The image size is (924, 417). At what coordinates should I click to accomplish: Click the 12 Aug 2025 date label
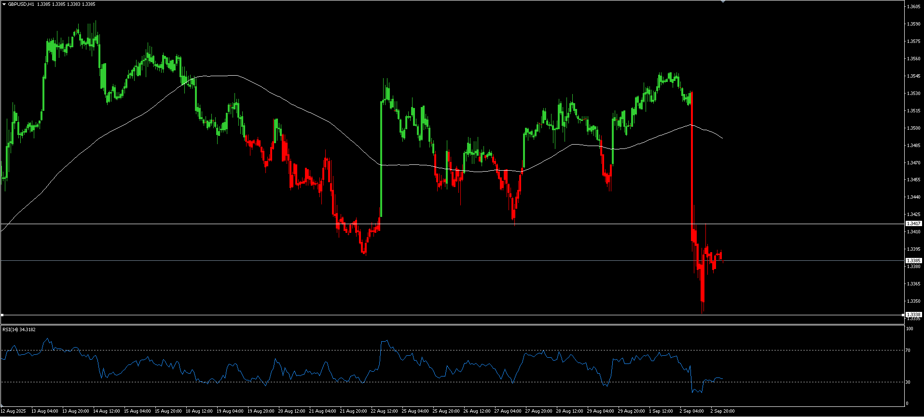pyautogui.click(x=13, y=411)
